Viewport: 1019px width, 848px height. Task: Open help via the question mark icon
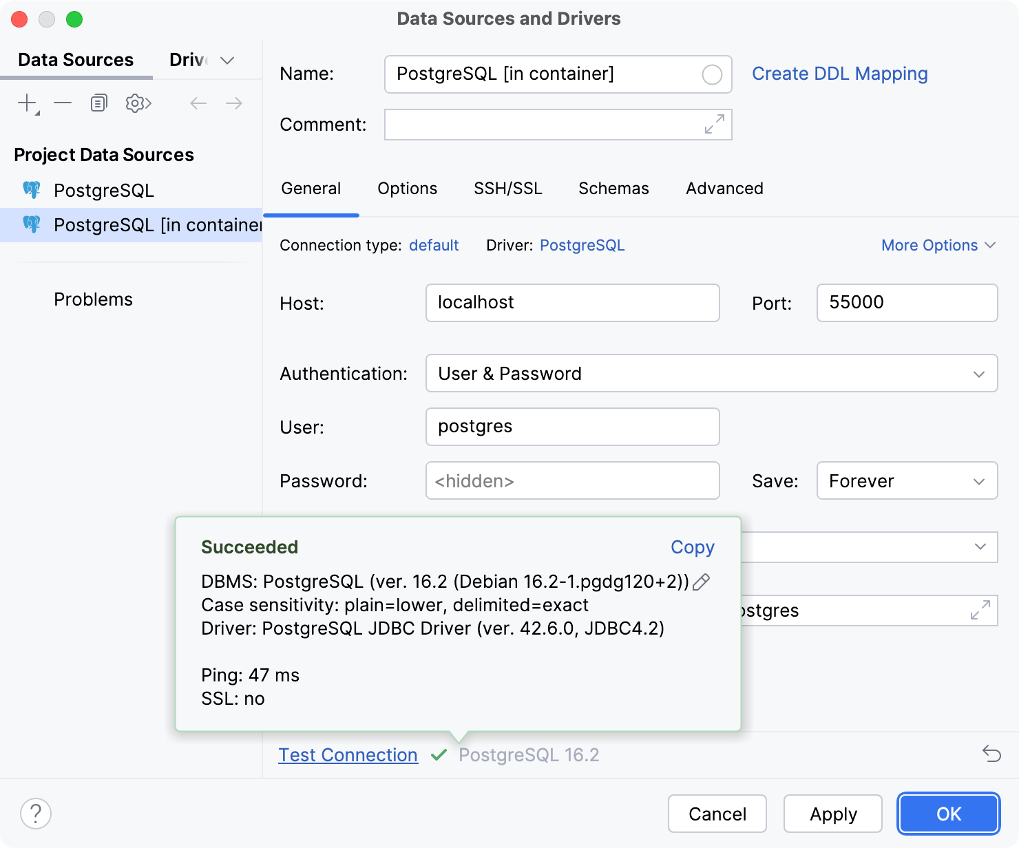[36, 814]
